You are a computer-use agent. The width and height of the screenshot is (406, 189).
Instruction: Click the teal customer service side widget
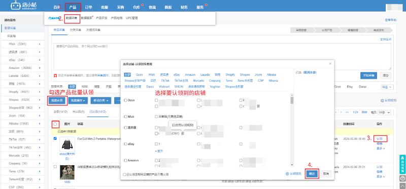click(x=402, y=164)
